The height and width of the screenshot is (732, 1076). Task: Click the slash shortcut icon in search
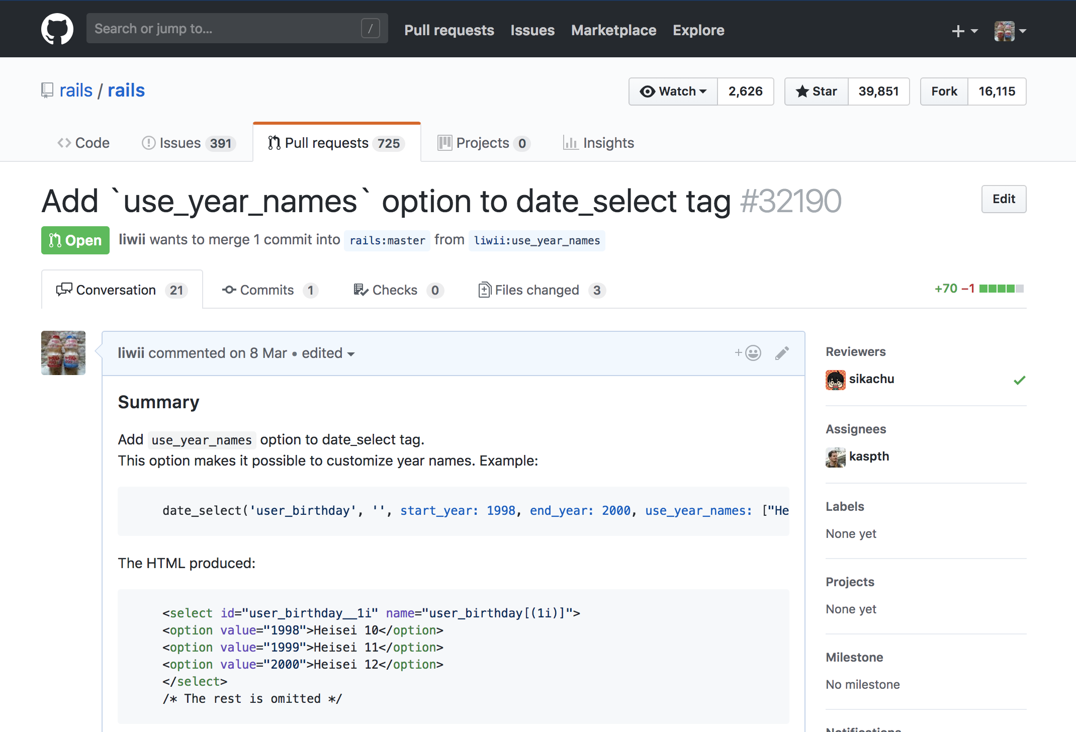[x=370, y=29]
